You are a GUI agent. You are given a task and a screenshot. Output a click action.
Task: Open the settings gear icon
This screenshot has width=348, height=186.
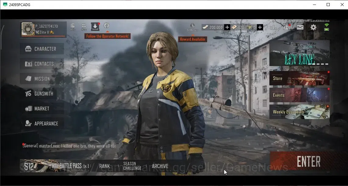(313, 27)
